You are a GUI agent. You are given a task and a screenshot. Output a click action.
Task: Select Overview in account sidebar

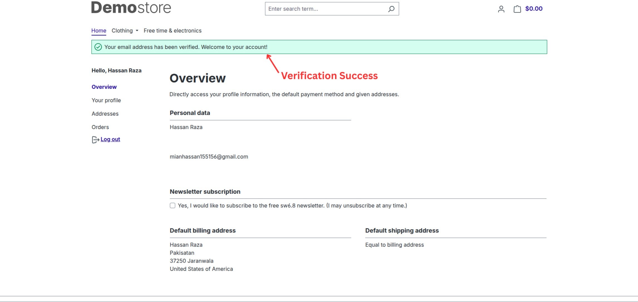point(104,87)
